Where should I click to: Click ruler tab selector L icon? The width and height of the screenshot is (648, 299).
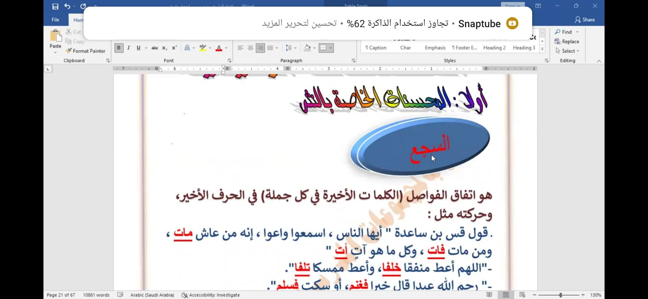(48, 69)
